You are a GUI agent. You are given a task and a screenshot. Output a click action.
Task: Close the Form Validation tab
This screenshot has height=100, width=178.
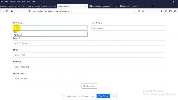coord(86,6)
